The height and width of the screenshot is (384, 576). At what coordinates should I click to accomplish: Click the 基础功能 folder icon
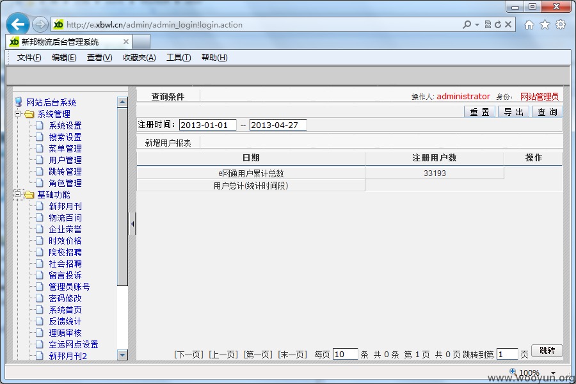pyautogui.click(x=29, y=195)
